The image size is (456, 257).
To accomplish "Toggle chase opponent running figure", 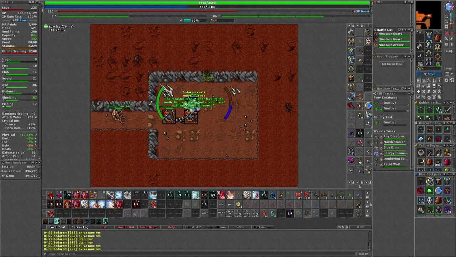I will [452, 39].
